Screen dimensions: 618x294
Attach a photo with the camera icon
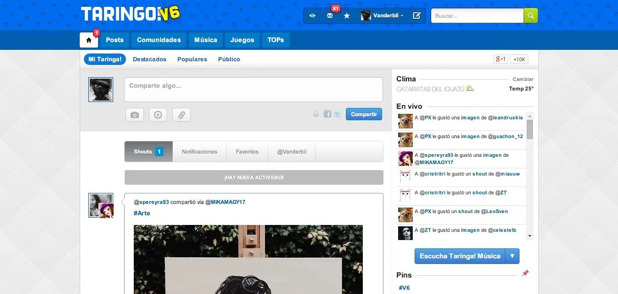tap(135, 115)
